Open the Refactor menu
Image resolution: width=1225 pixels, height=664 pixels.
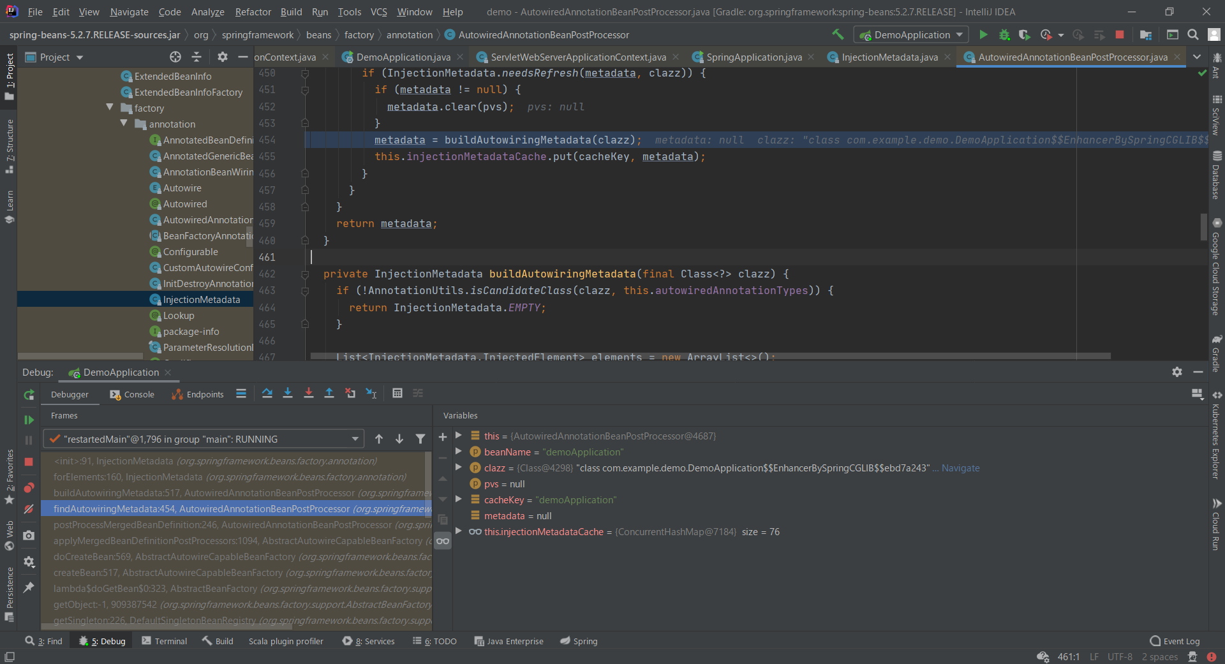click(x=253, y=11)
